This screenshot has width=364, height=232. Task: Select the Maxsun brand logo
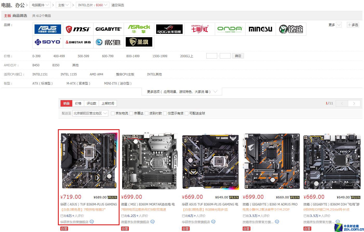(x=291, y=29)
